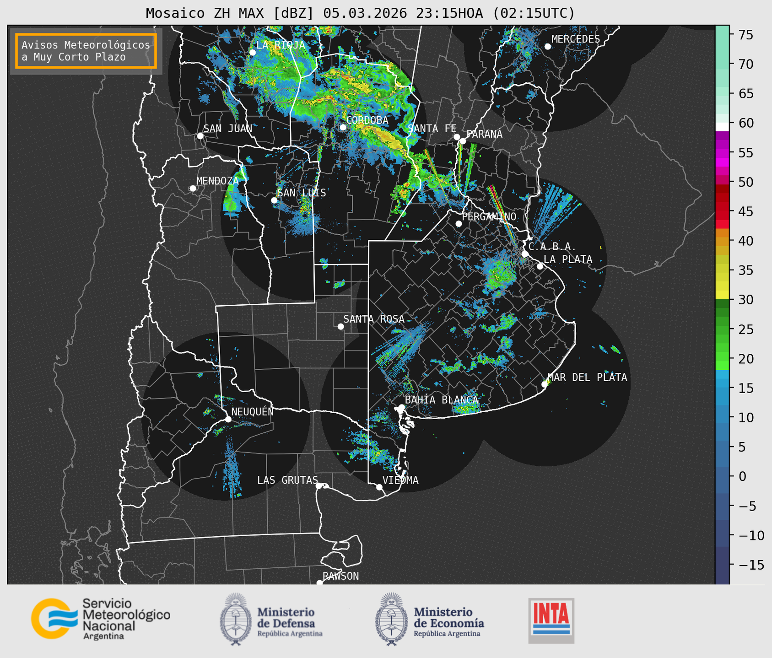Screen dimensions: 772x658
Task: Click the CORDOBA city label
Action: click(x=367, y=120)
